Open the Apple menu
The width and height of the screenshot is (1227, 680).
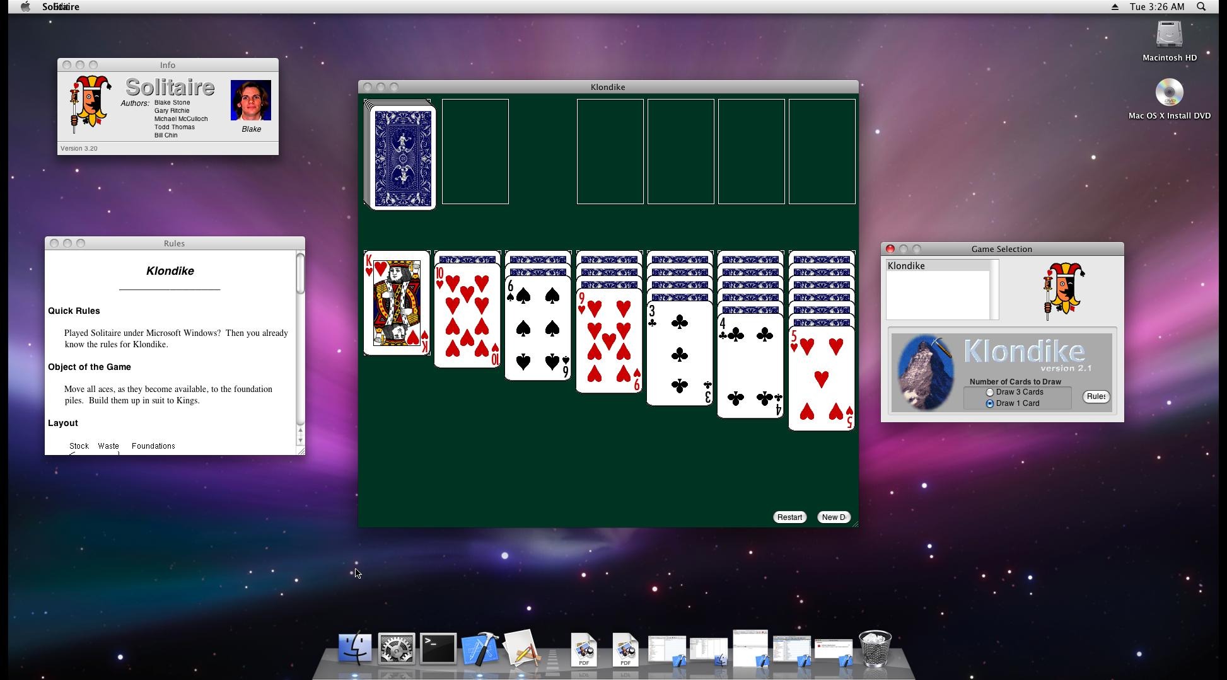click(x=25, y=7)
